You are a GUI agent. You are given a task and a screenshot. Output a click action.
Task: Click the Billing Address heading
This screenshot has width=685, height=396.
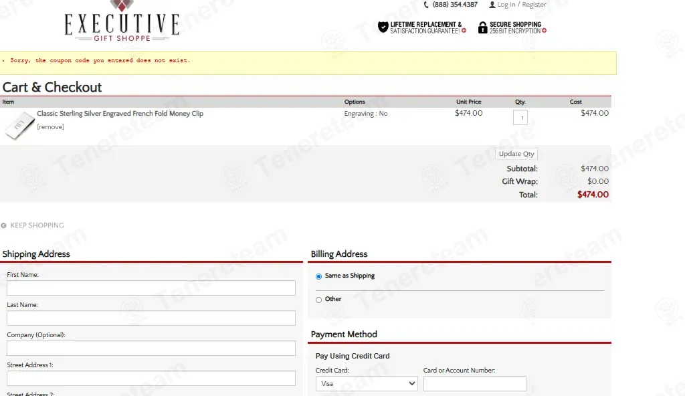339,254
